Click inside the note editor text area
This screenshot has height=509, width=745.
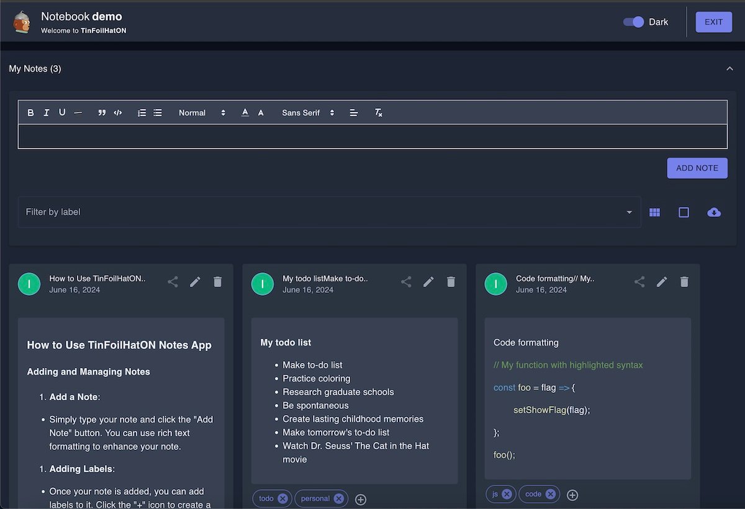(372, 136)
